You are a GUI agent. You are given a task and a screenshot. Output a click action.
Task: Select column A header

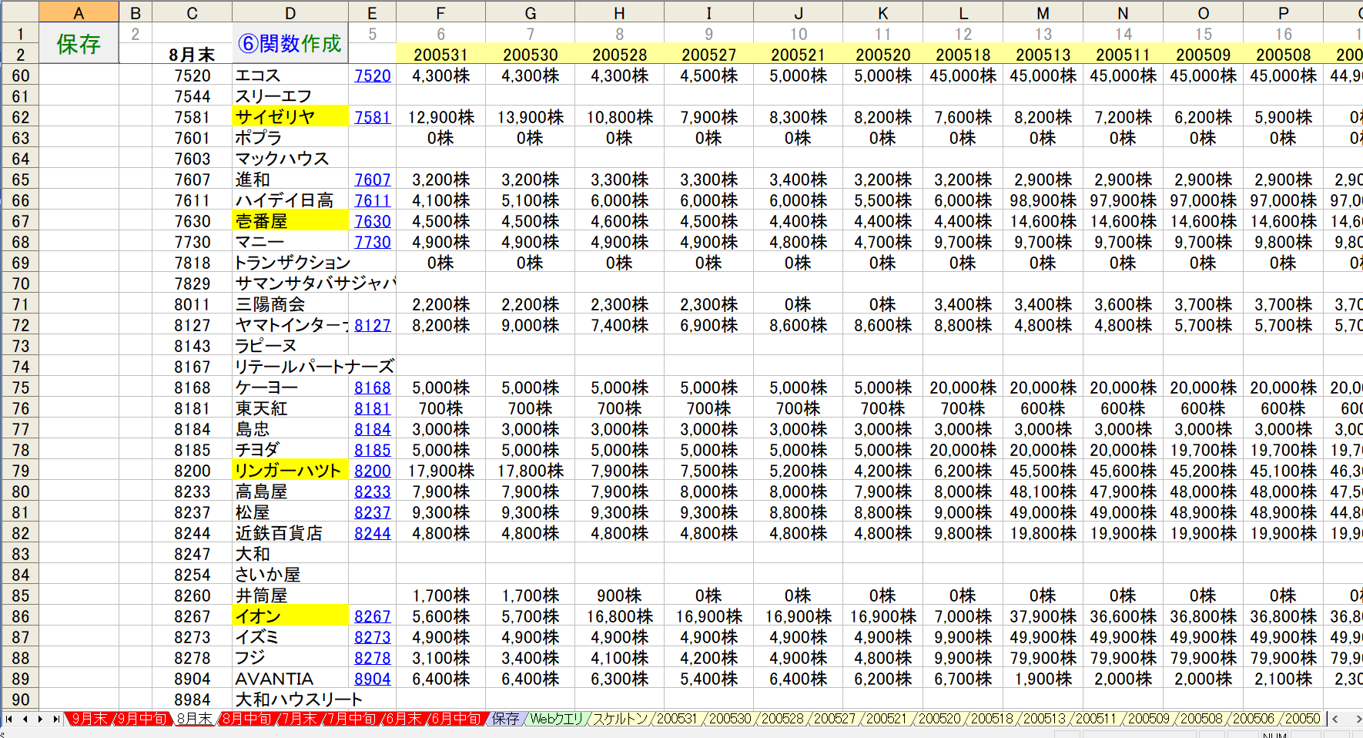pos(79,13)
